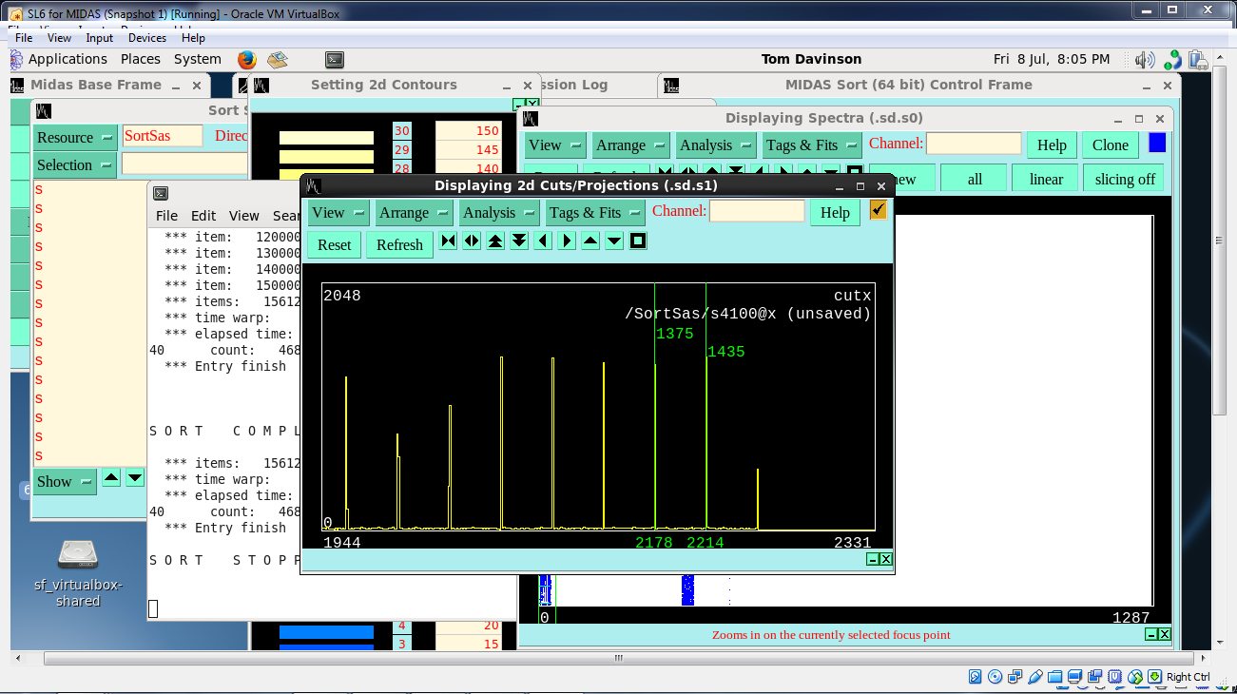Open the View dropdown in Displaying Spectra window

click(555, 145)
